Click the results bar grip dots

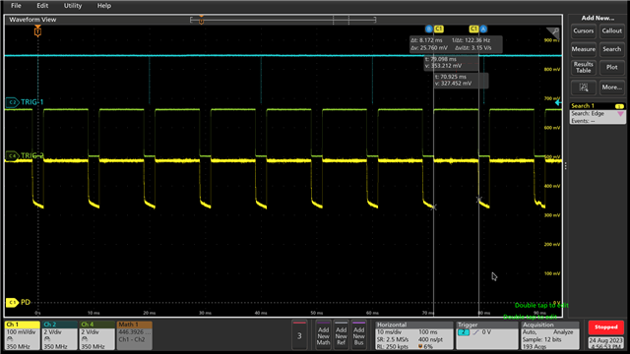coord(566,166)
